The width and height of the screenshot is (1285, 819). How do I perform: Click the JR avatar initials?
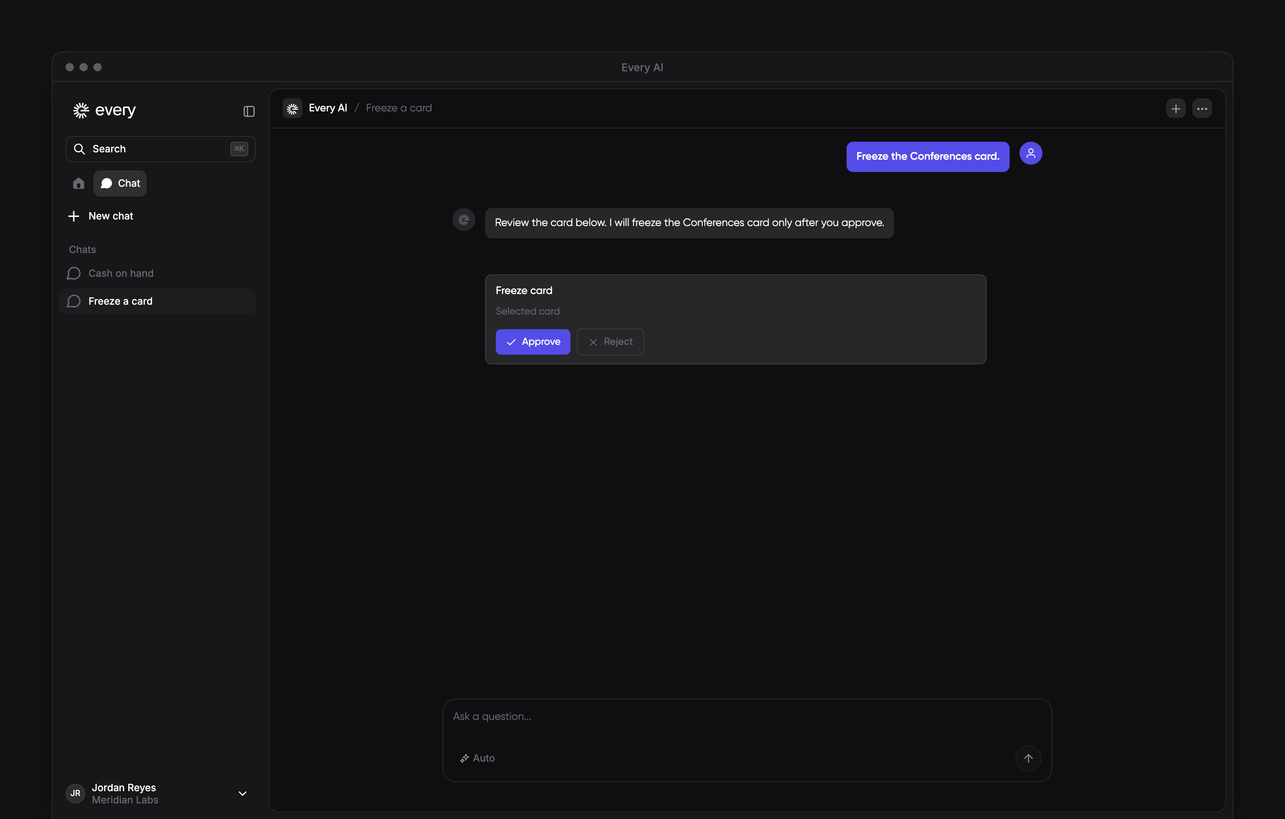coord(75,794)
